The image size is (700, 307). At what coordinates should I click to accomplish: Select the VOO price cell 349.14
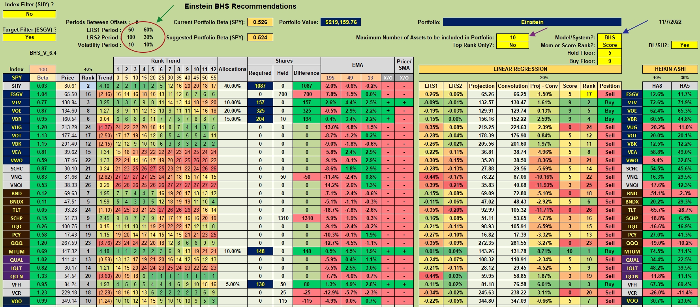pyautogui.click(x=68, y=301)
